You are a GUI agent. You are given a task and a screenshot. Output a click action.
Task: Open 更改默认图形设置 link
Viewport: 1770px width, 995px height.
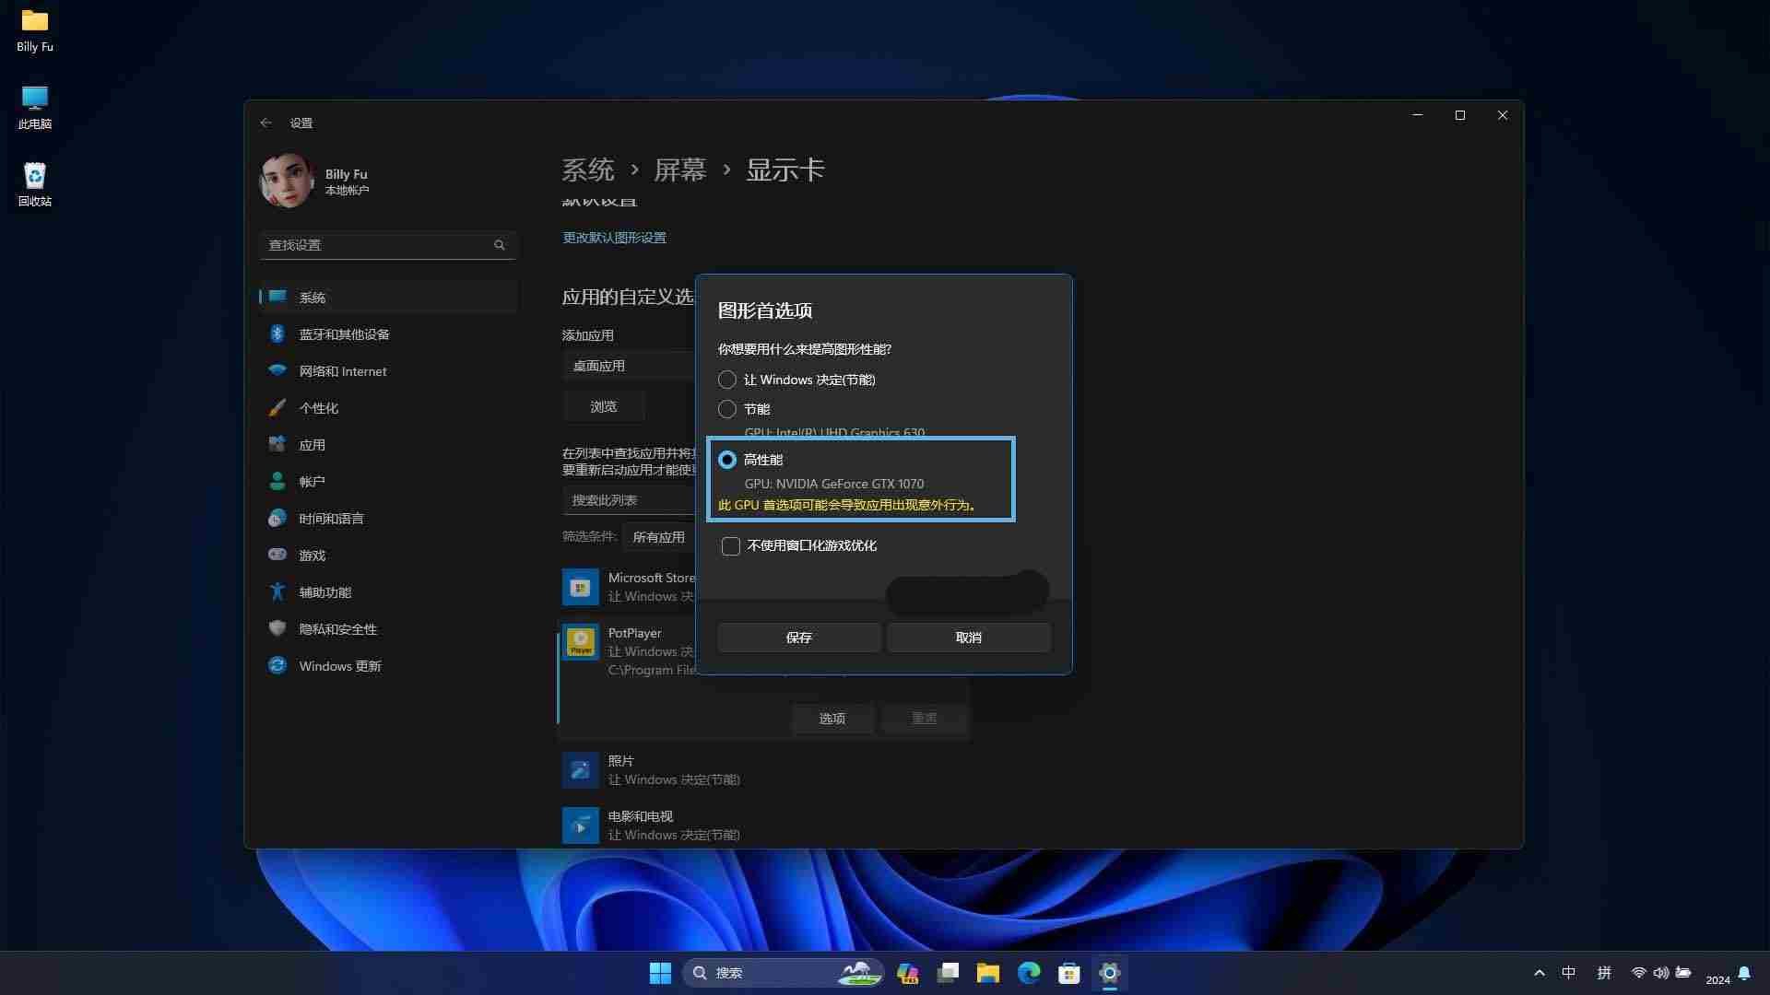click(614, 238)
